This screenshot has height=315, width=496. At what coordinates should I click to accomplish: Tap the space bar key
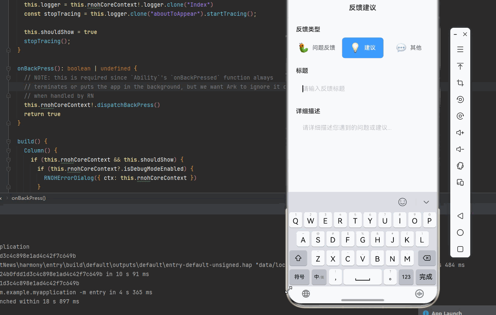(x=363, y=277)
